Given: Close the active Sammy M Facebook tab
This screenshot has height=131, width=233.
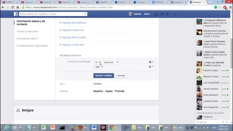Looking at the screenshot, I should [204, 2].
